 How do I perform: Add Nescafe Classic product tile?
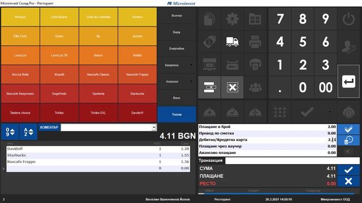(98, 74)
